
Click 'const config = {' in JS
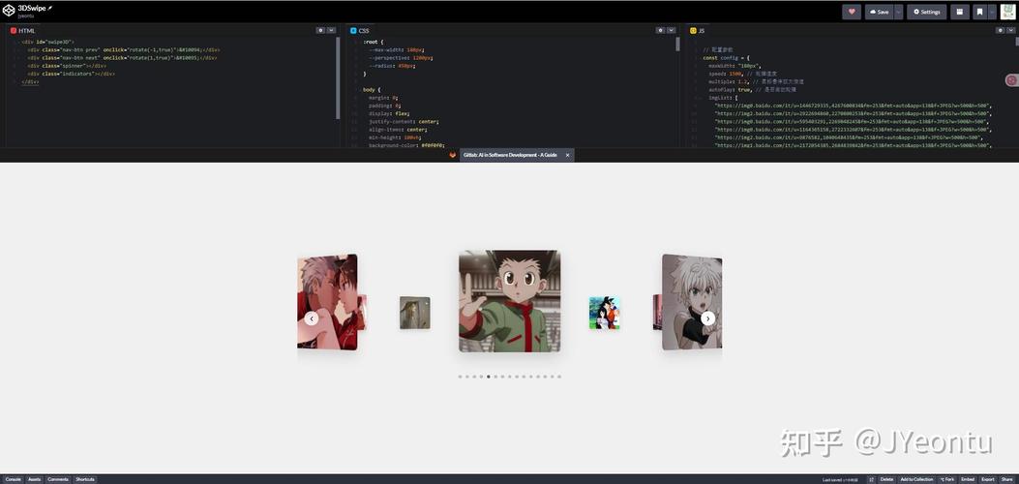(726, 58)
